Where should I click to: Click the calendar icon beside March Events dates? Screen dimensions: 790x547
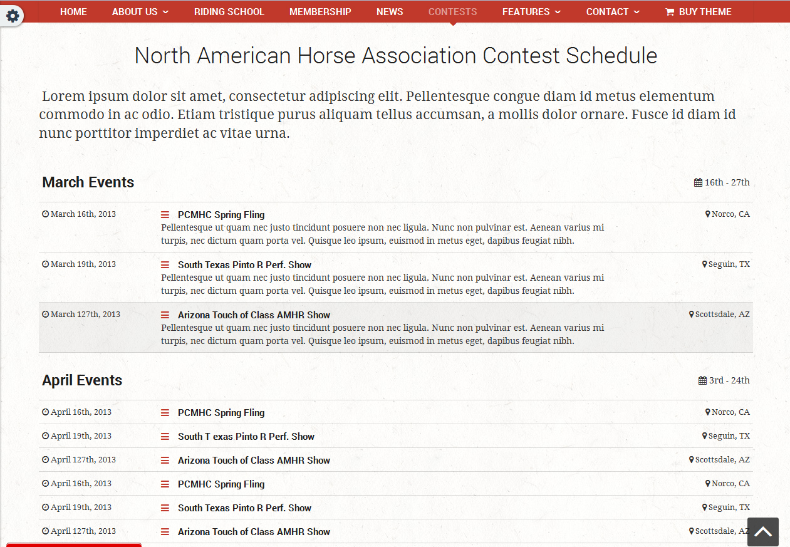pos(697,182)
